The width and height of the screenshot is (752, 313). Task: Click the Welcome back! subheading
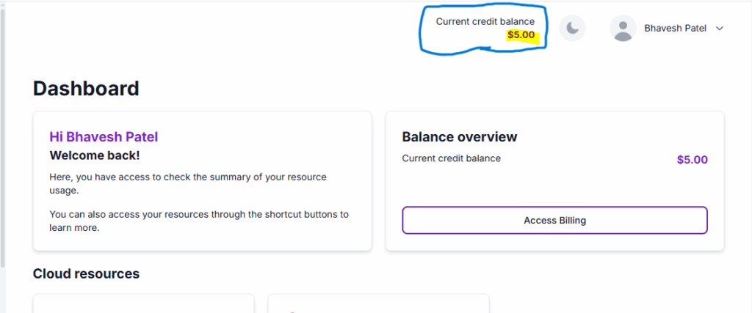point(94,155)
